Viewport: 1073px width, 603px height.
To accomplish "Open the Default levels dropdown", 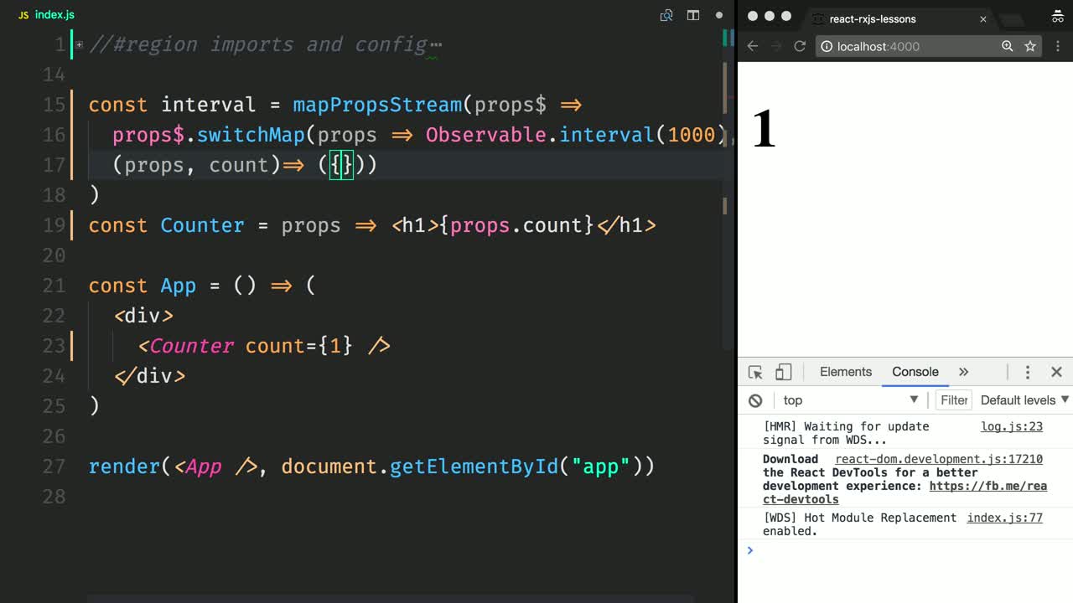I will click(x=1024, y=400).
